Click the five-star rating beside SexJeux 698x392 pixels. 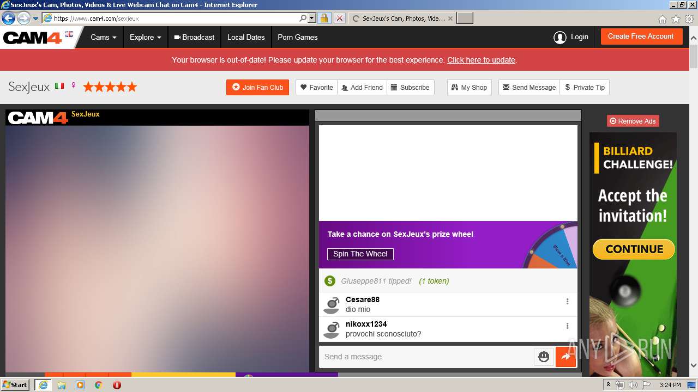pos(110,87)
